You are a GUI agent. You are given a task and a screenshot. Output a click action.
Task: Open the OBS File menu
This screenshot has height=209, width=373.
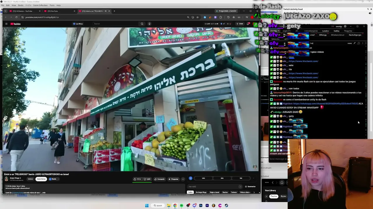[x=3, y=5]
